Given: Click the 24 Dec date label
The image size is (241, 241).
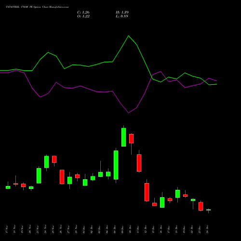Looking at the screenshot, I should [x=207, y=229].
